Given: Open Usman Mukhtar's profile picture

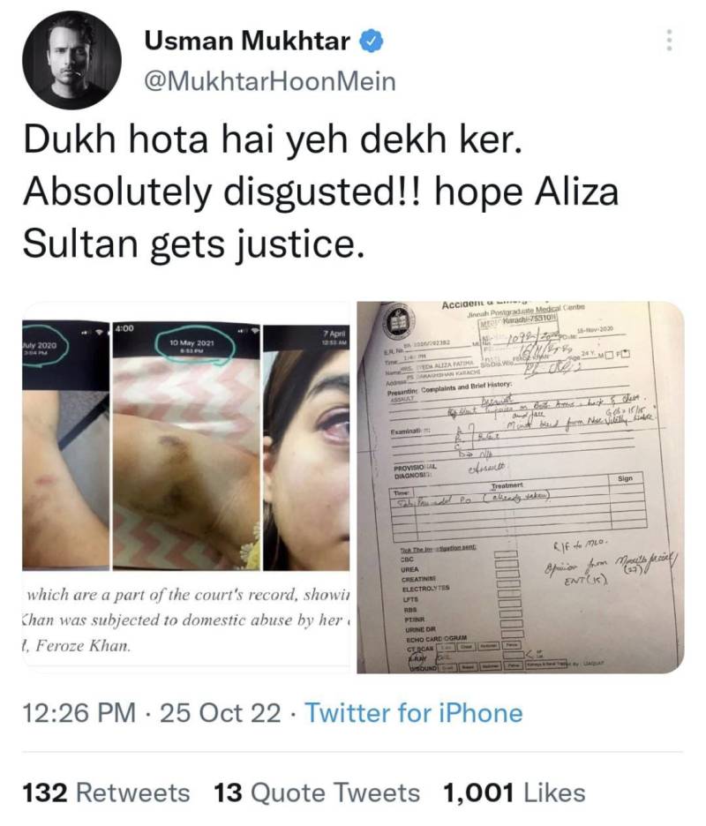Looking at the screenshot, I should [71, 59].
